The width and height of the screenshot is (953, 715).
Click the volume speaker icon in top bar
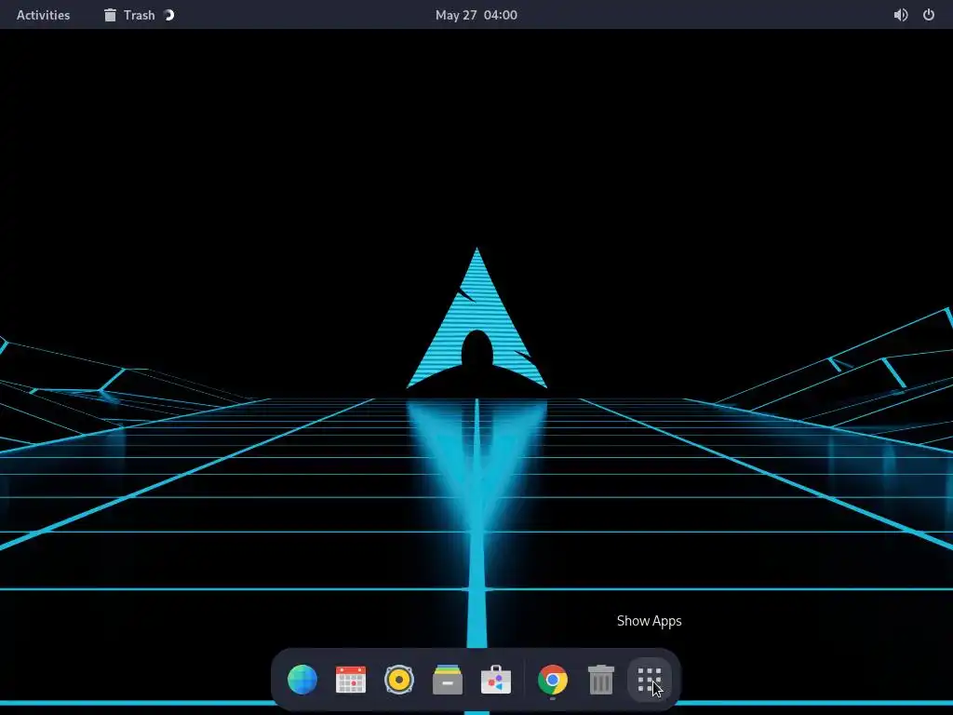pos(901,15)
